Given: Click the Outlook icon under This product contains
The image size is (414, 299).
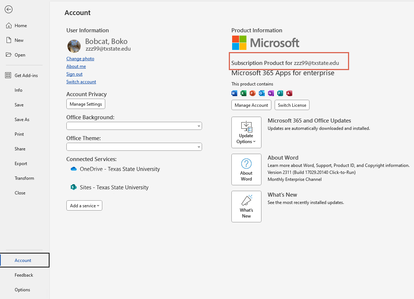Looking at the screenshot, I should 261,93.
